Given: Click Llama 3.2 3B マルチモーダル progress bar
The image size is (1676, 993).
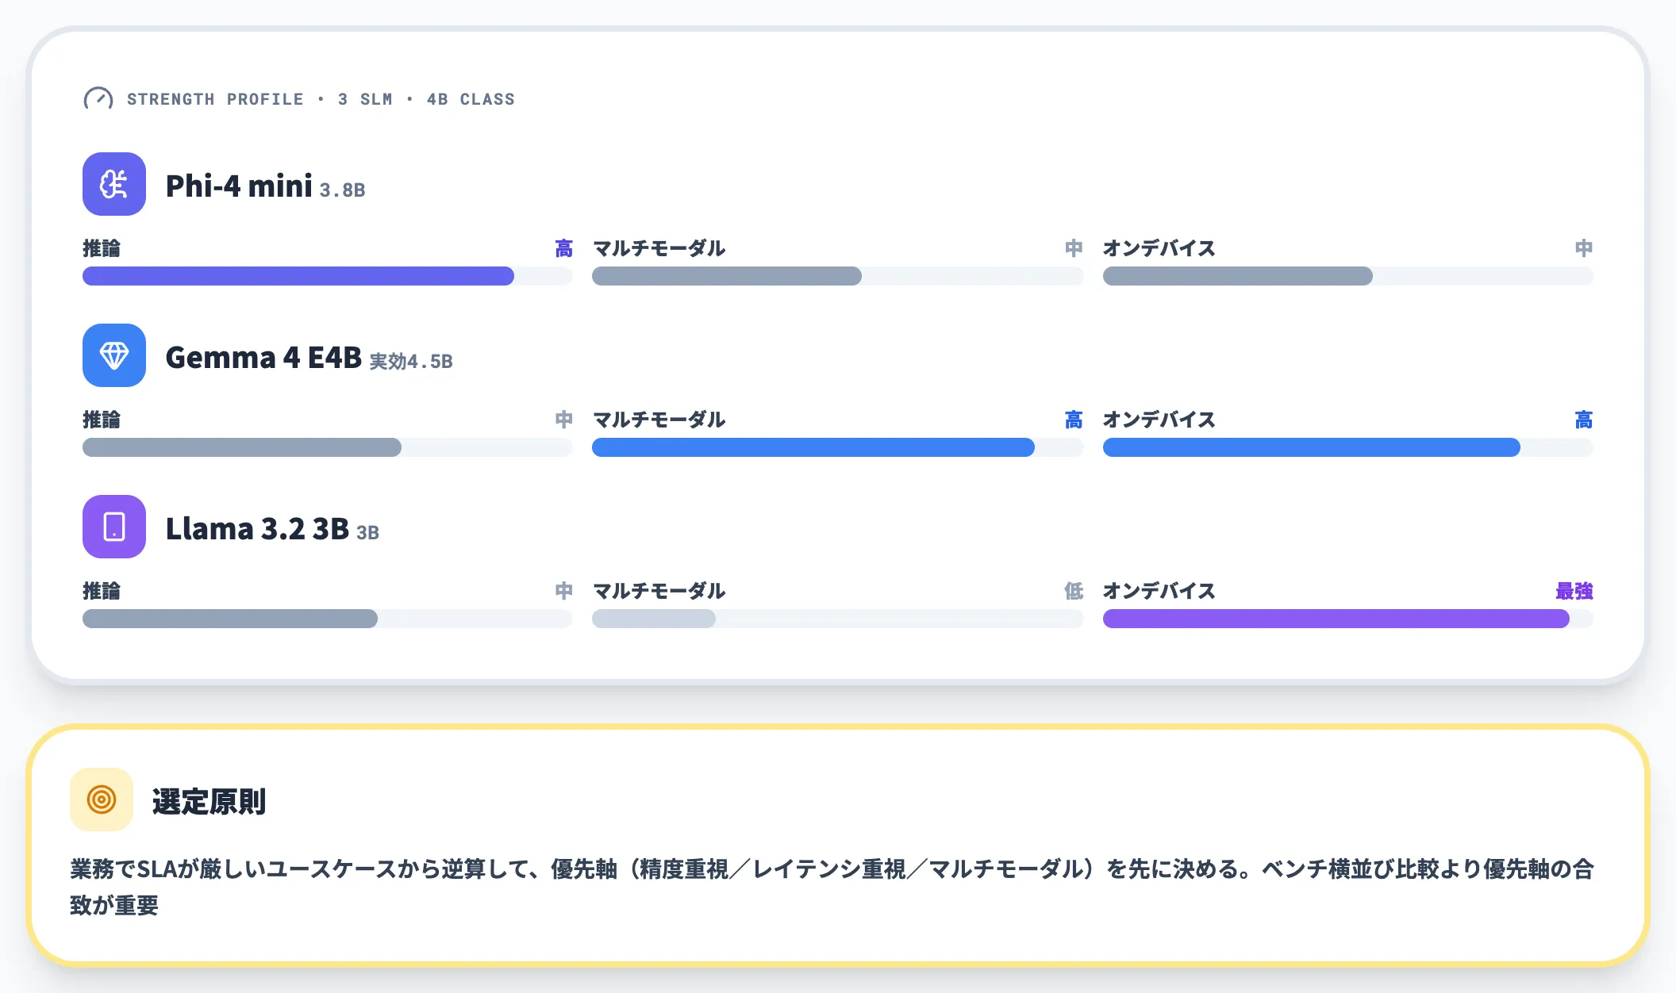Looking at the screenshot, I should coord(837,619).
